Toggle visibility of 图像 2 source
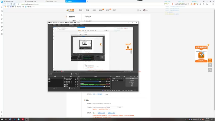215x121 pixels. (76, 86)
